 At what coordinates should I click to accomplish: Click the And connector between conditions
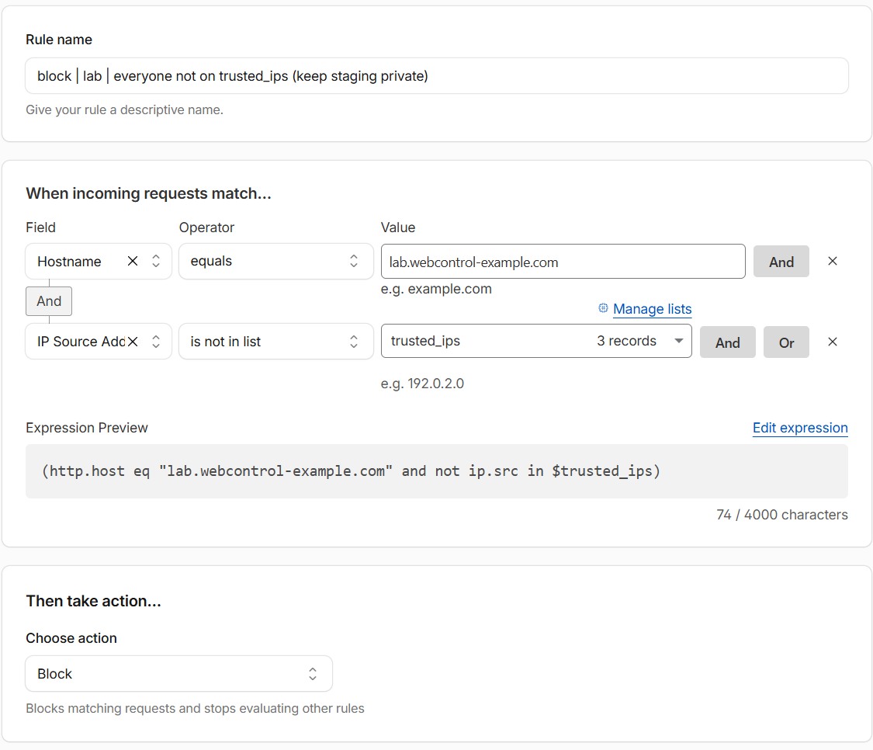tap(49, 301)
